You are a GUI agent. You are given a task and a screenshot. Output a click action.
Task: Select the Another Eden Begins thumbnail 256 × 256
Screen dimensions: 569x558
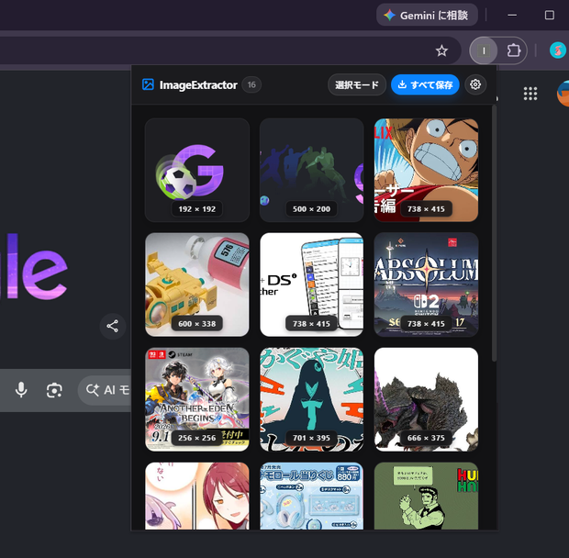coord(197,399)
